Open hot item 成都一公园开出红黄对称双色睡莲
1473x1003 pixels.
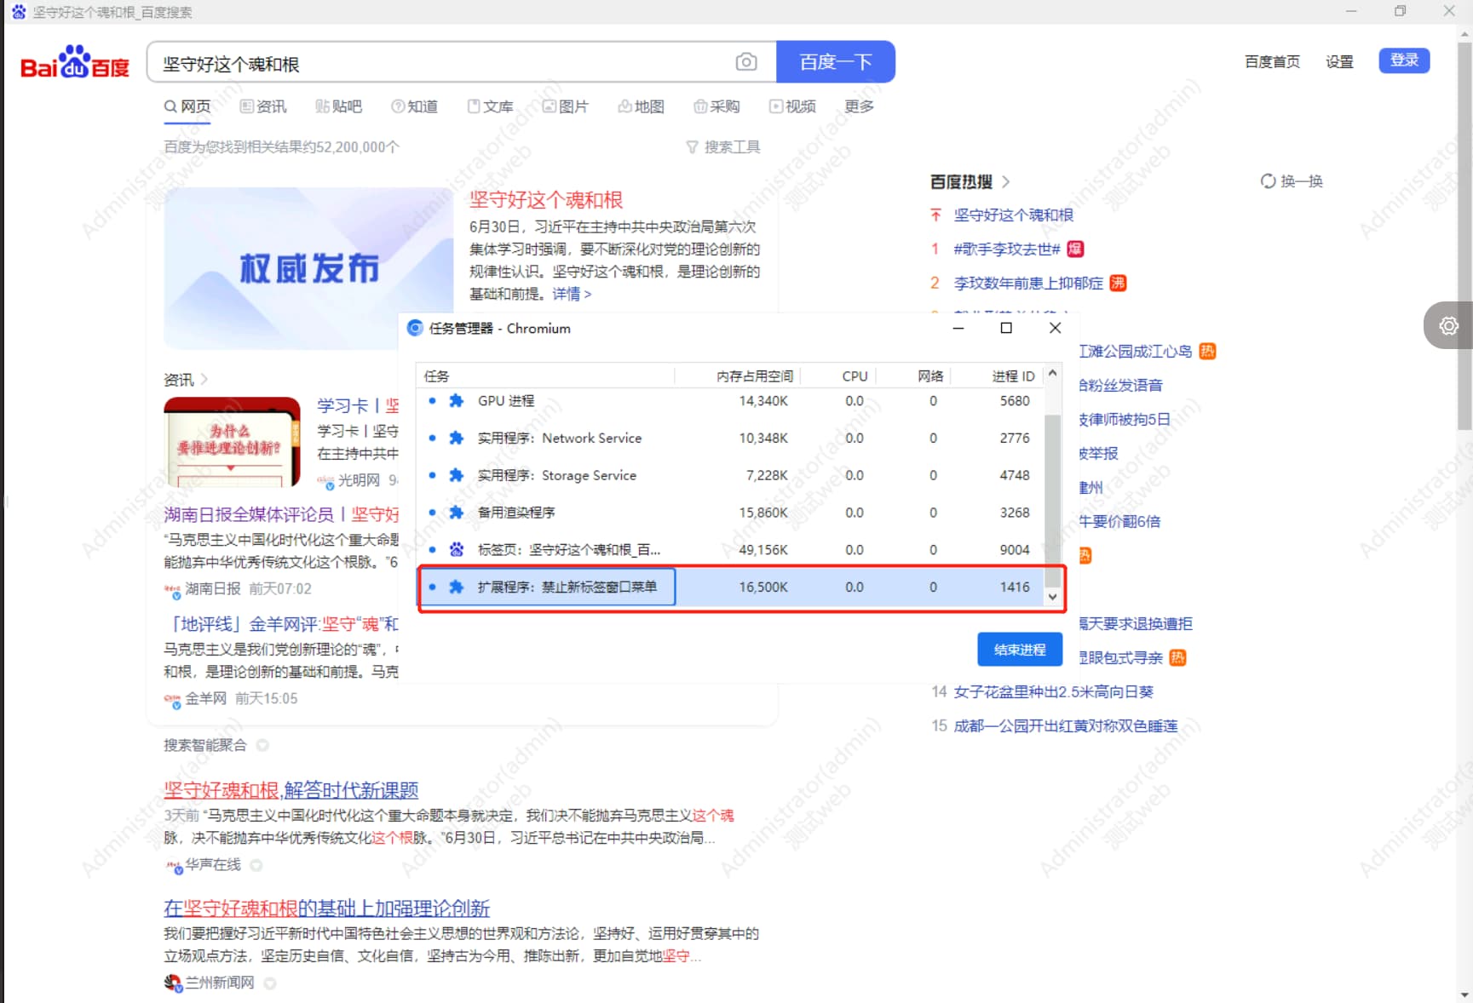point(1065,726)
